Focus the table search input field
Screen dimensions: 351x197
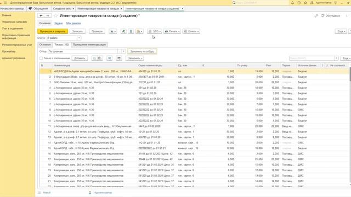[x=312, y=59]
